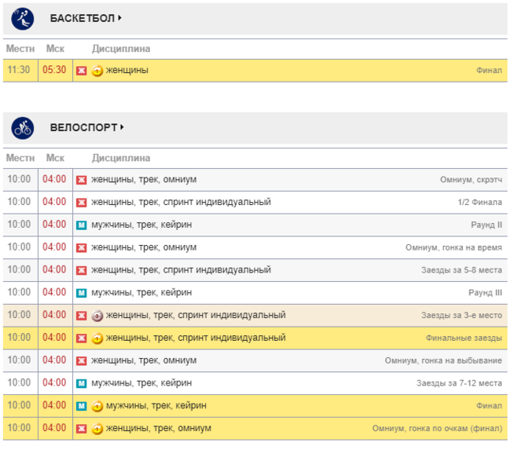Open the женщины basketball final event link
The height and width of the screenshot is (450, 518).
[127, 71]
